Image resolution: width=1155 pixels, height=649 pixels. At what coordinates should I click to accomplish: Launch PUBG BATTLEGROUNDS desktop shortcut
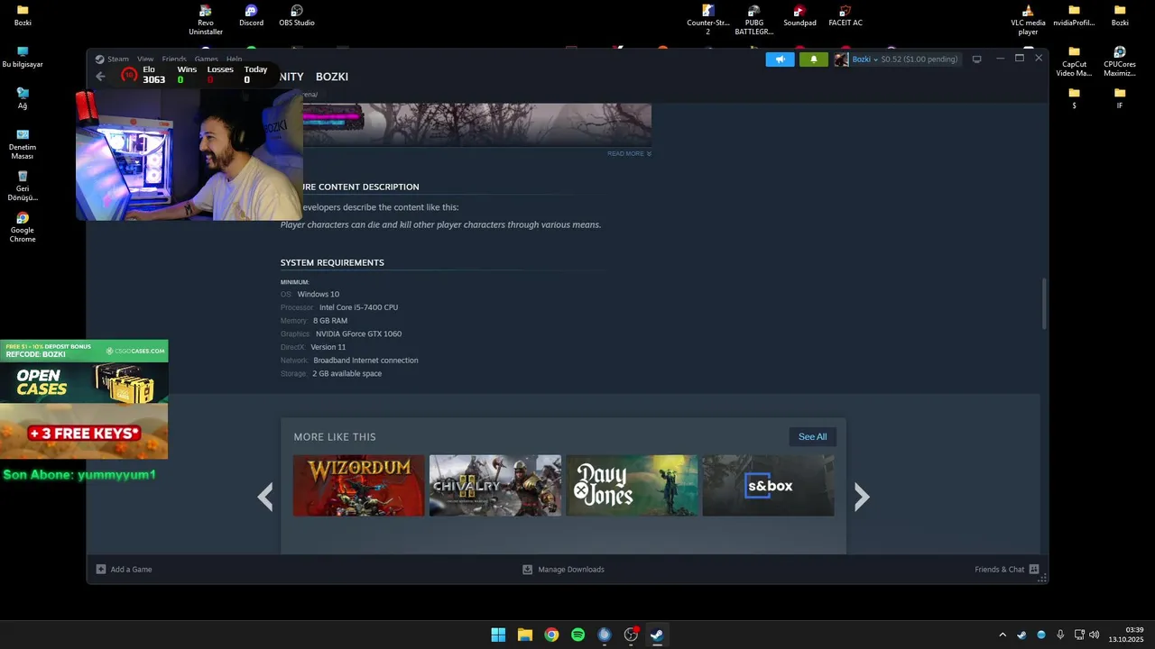point(754,20)
